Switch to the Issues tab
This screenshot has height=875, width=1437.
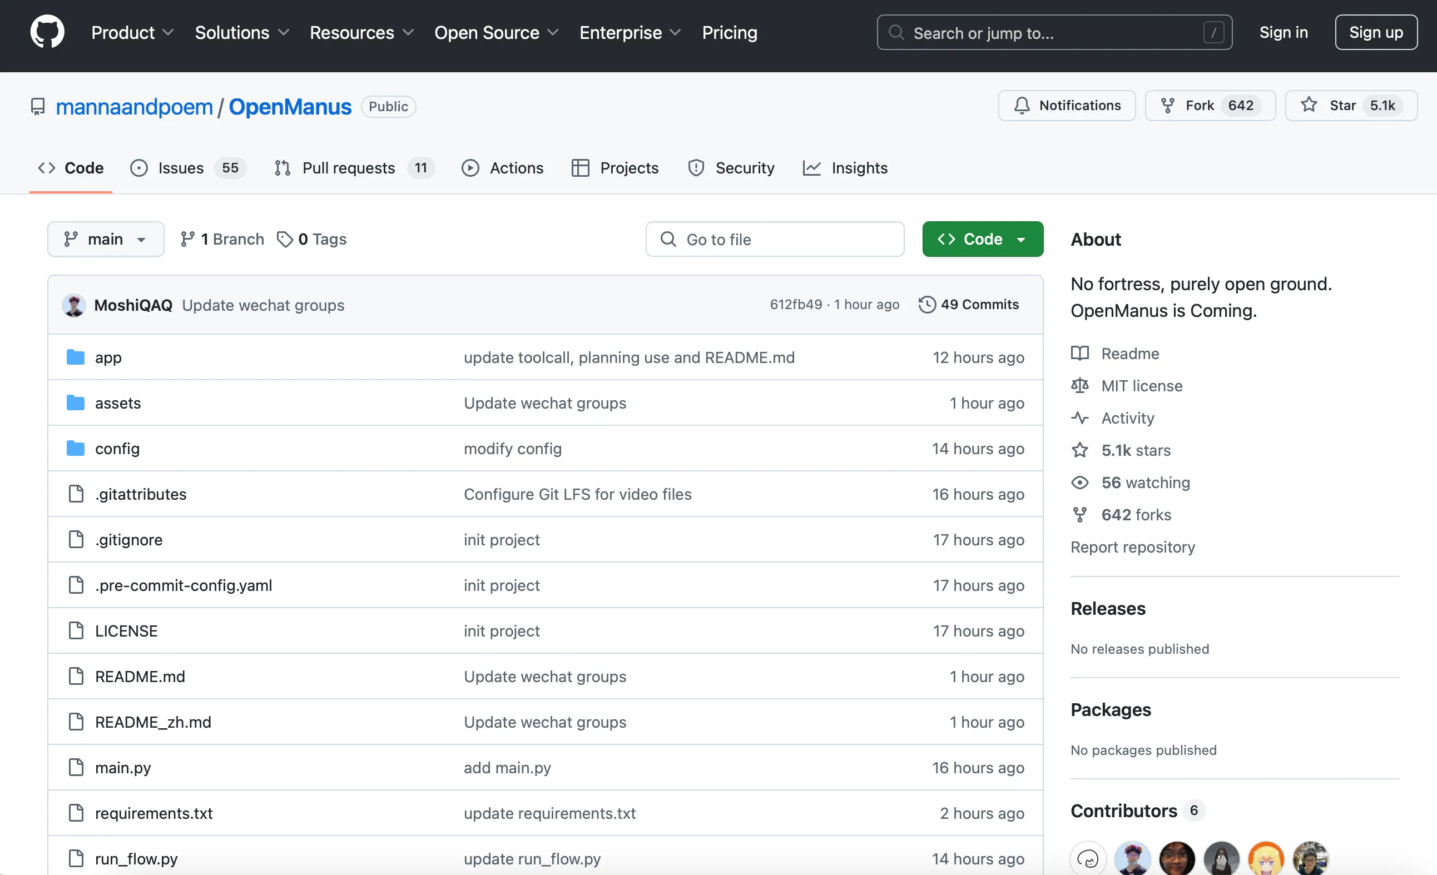coord(188,168)
